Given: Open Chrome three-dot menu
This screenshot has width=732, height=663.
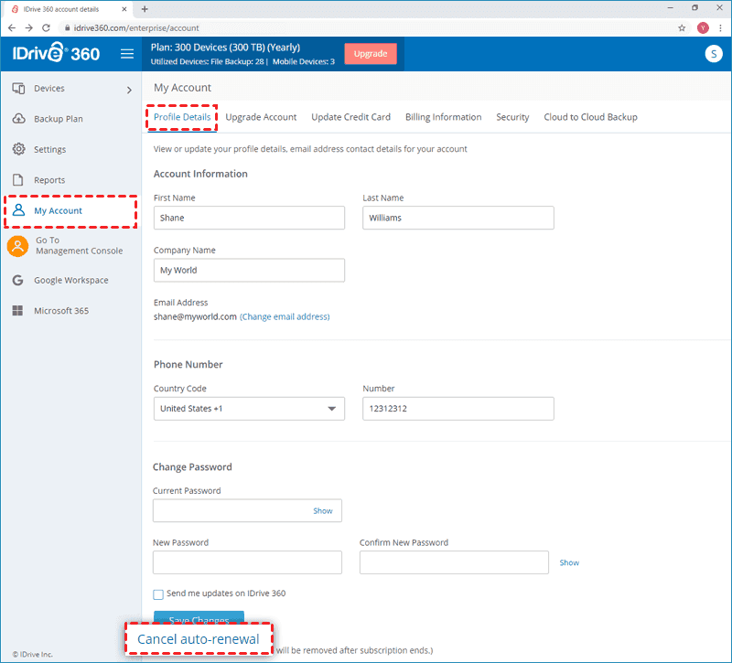Looking at the screenshot, I should (720, 28).
